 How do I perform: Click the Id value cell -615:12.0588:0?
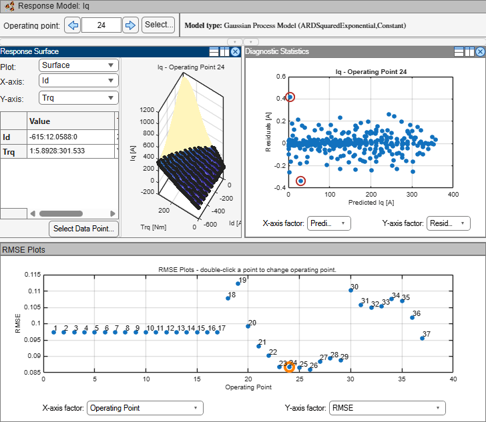tap(71, 137)
